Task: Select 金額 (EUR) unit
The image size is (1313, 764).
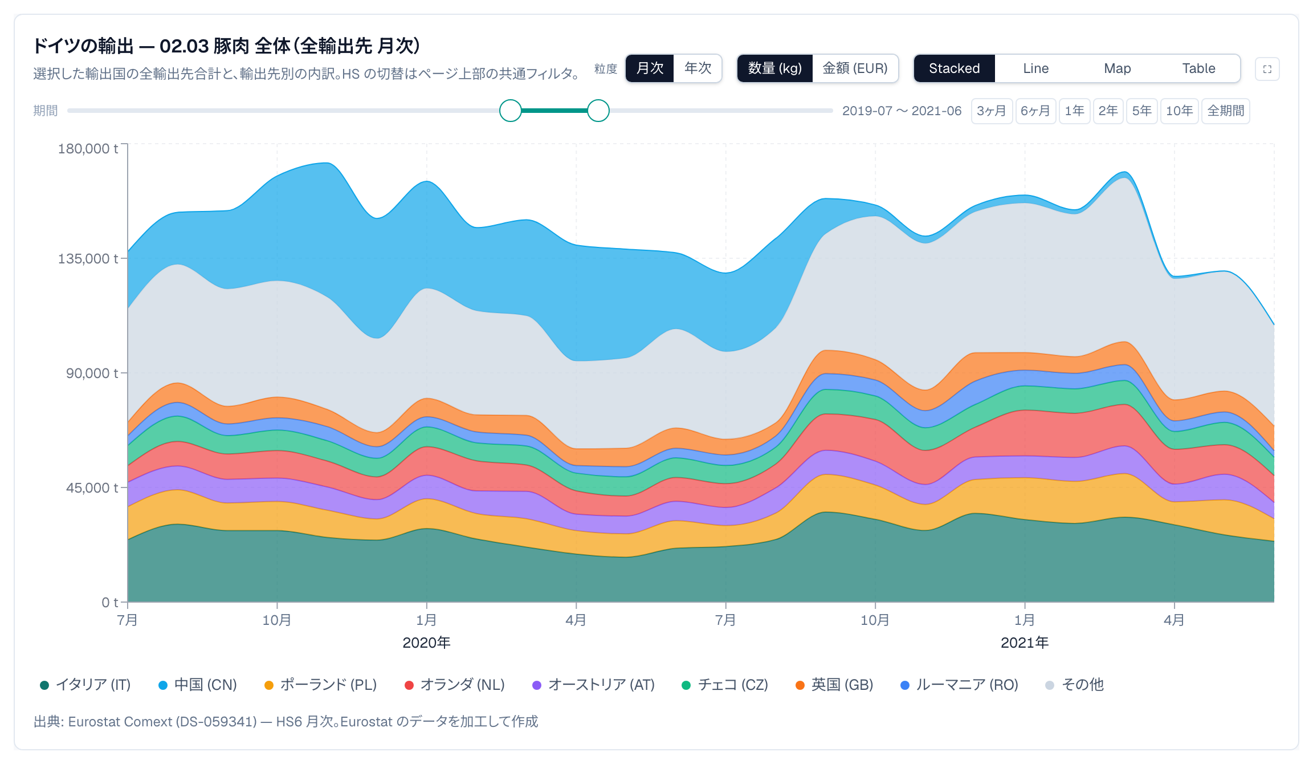Action: [855, 68]
